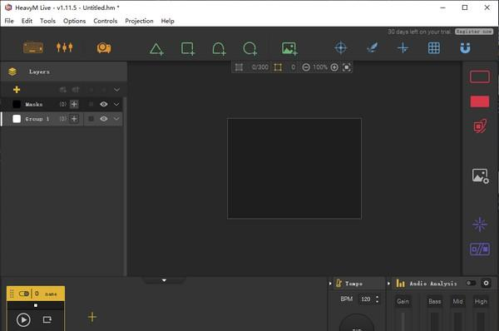Open the Edit menu

(27, 21)
